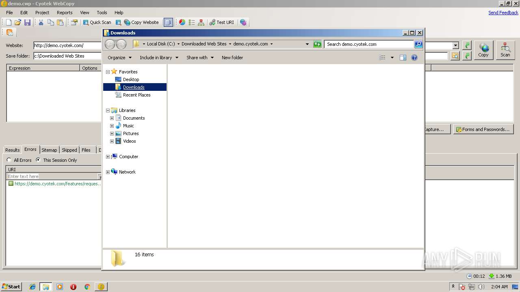Select Desktop under Favorites
Image resolution: width=520 pixels, height=292 pixels.
point(131,79)
